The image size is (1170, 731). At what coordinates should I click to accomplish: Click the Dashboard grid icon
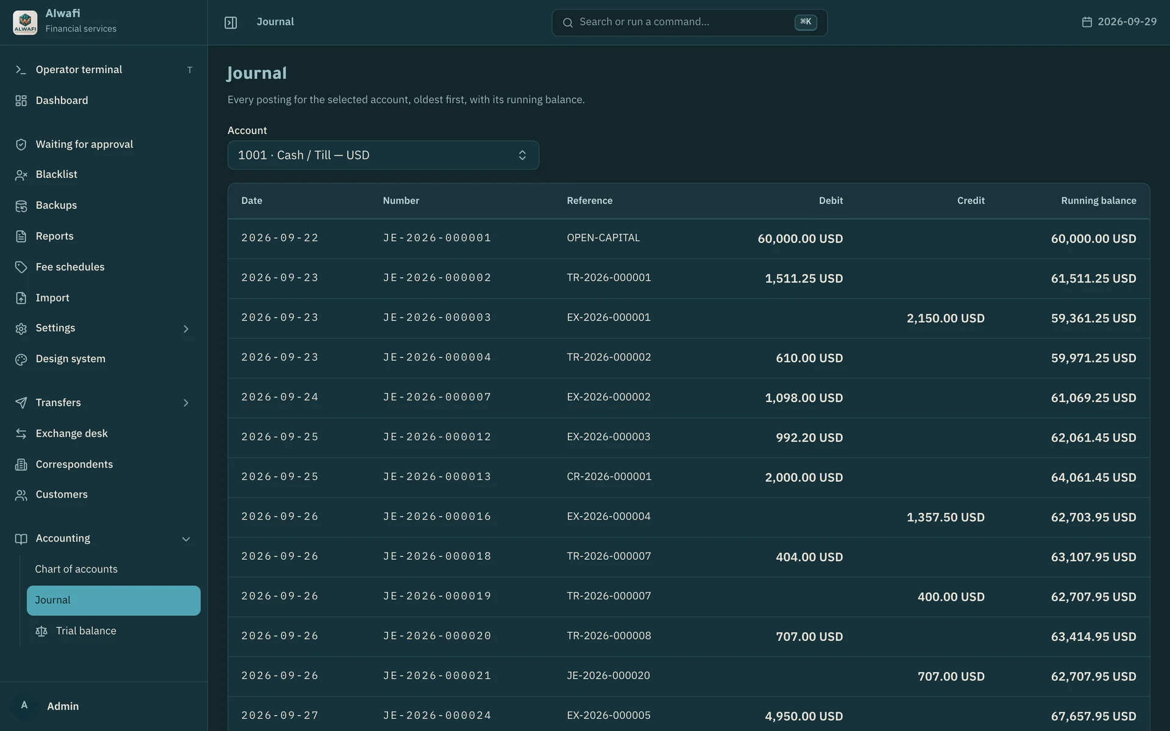click(21, 101)
